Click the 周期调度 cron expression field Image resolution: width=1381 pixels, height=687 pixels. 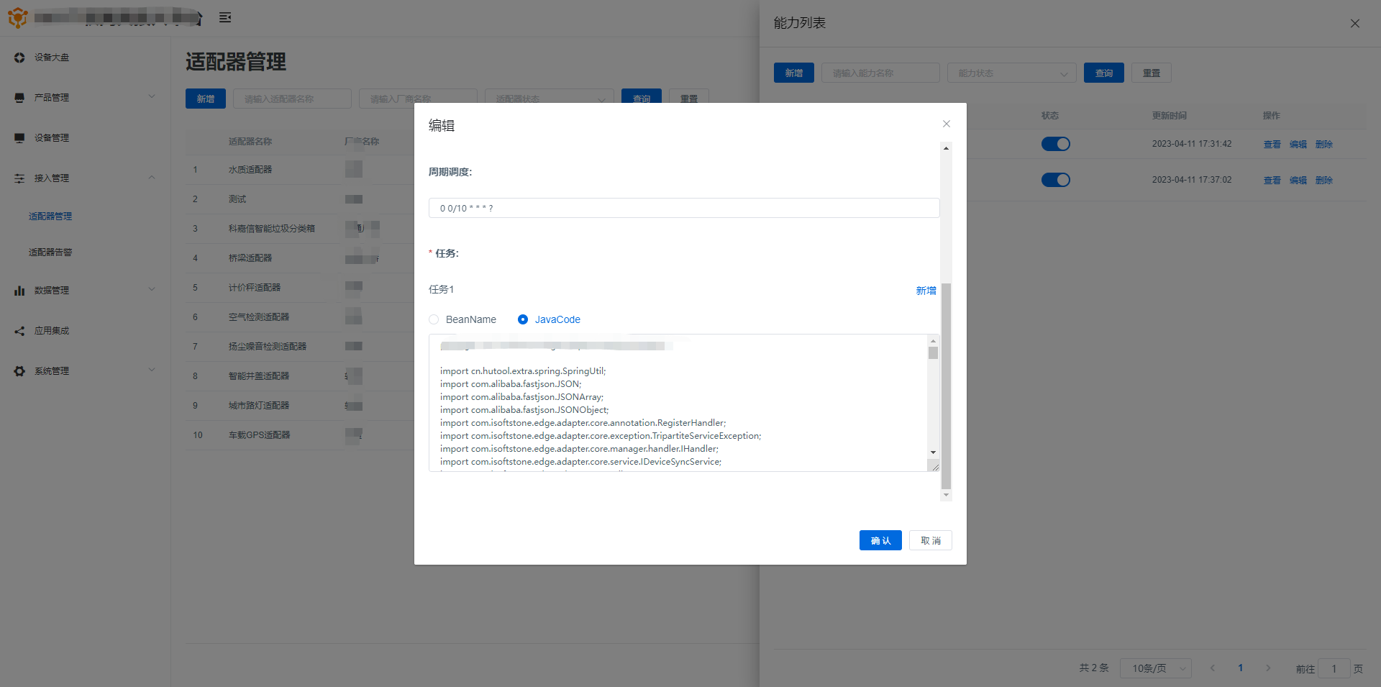tap(684, 208)
